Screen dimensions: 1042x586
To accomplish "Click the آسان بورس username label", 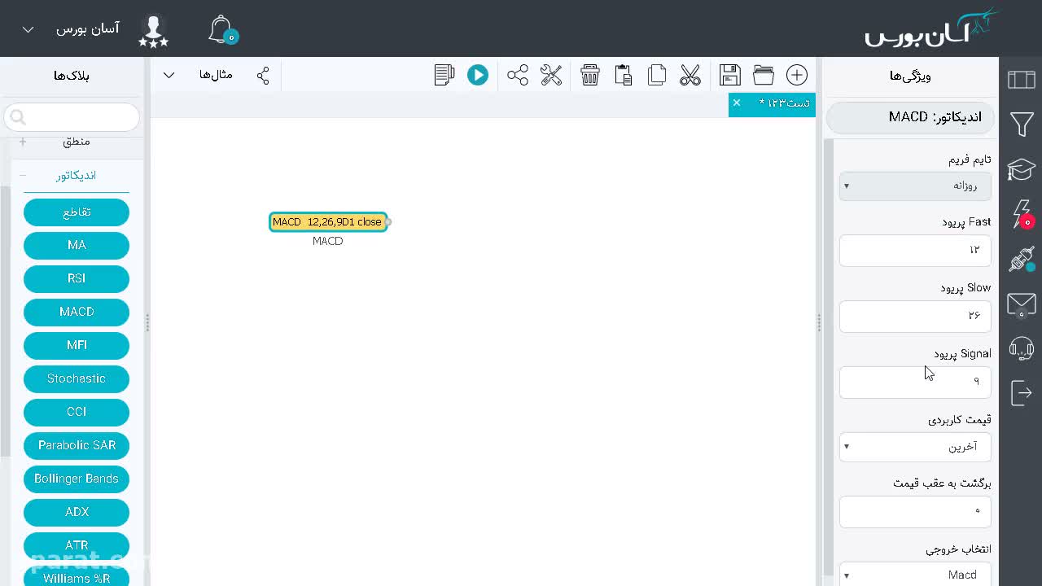I will [88, 29].
